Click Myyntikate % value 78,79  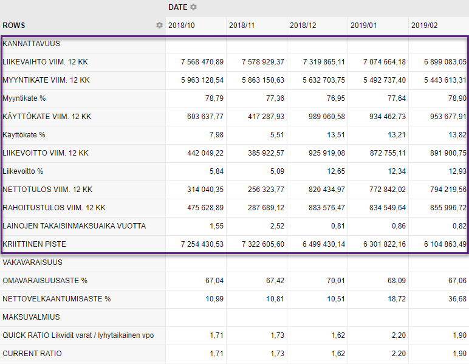coord(214,98)
